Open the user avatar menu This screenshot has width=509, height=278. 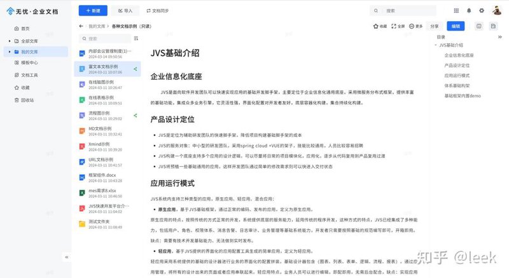click(496, 10)
